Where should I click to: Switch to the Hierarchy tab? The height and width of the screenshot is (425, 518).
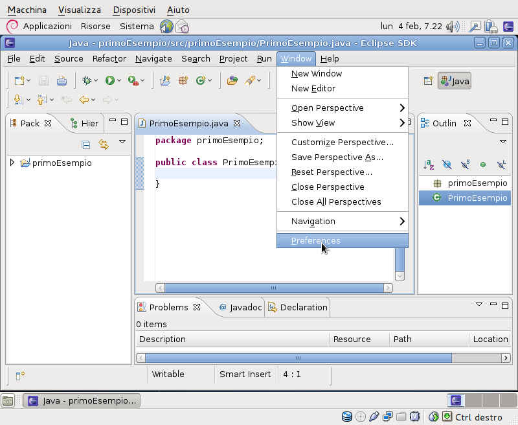coord(84,123)
